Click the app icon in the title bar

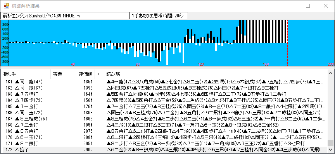pos(7,6)
